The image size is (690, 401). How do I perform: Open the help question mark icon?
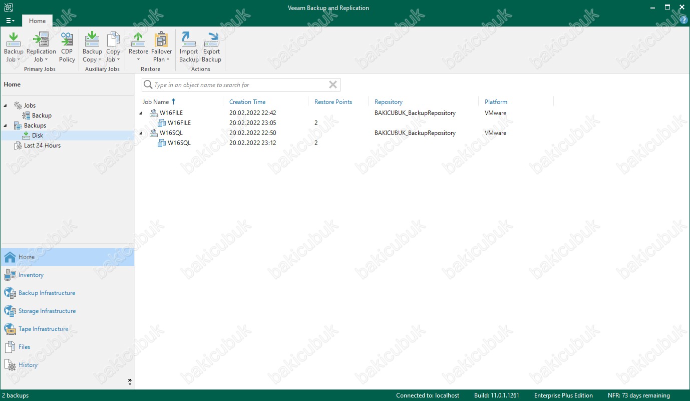pos(684,20)
